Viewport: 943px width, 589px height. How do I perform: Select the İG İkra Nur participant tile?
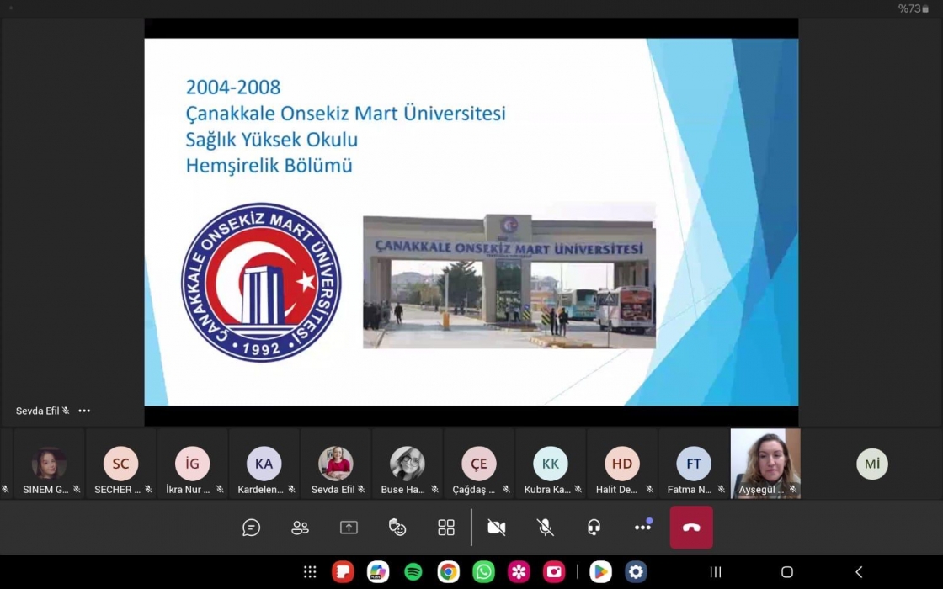tap(193, 464)
